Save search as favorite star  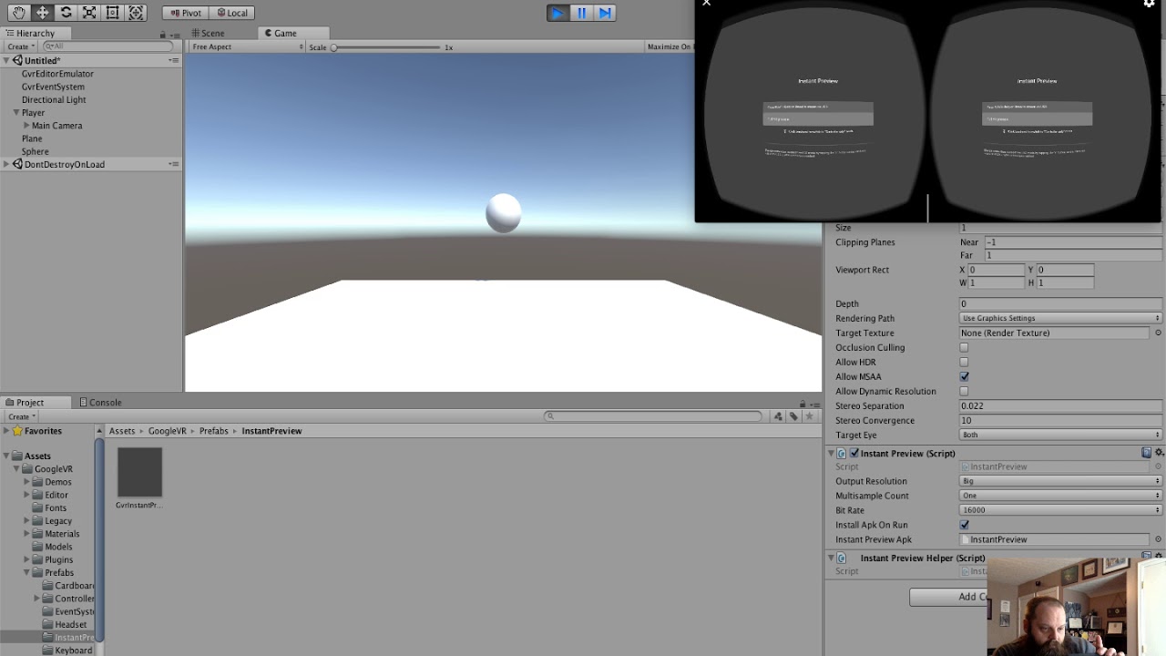click(x=809, y=416)
